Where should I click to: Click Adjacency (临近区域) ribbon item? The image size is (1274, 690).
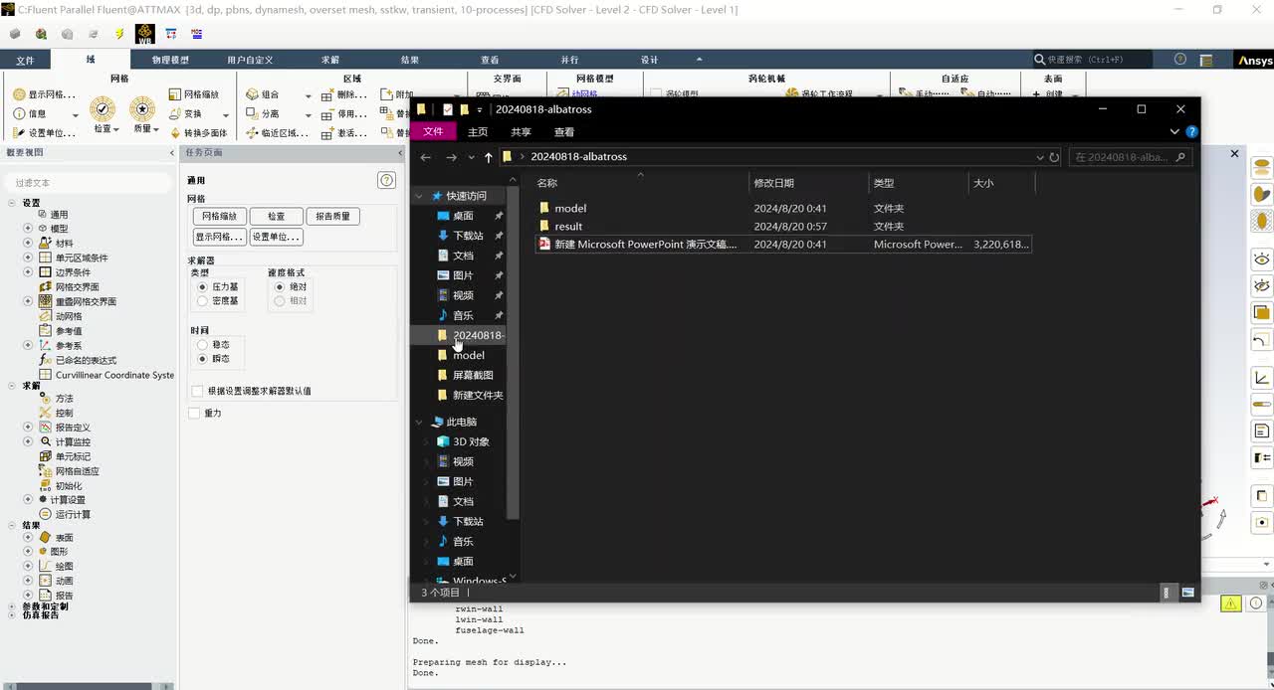[277, 132]
